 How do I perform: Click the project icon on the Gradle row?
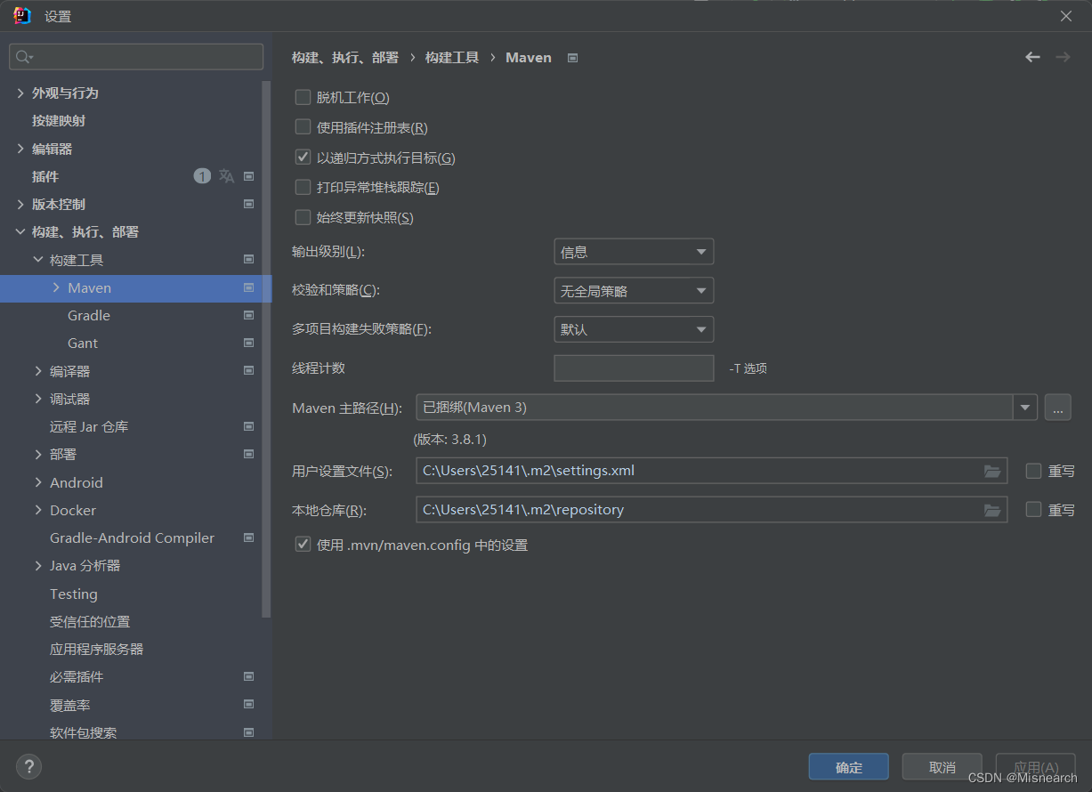click(249, 315)
